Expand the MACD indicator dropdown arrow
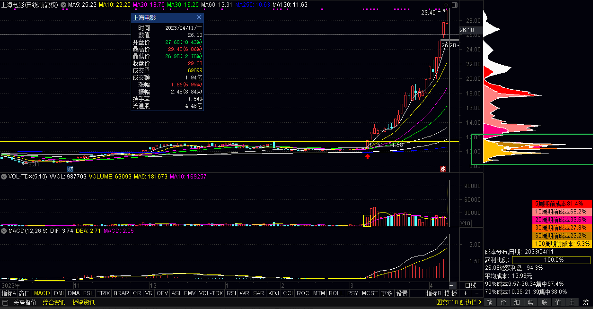Image resolution: width=593 pixels, height=309 pixels. click(4, 231)
